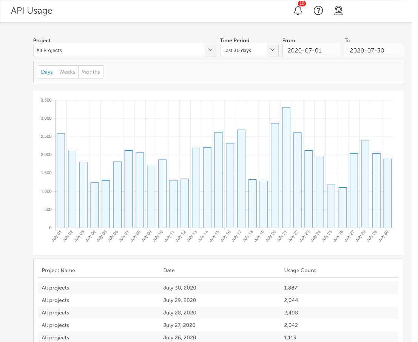Click usage count value 2,042
418x342 pixels.
point(291,325)
